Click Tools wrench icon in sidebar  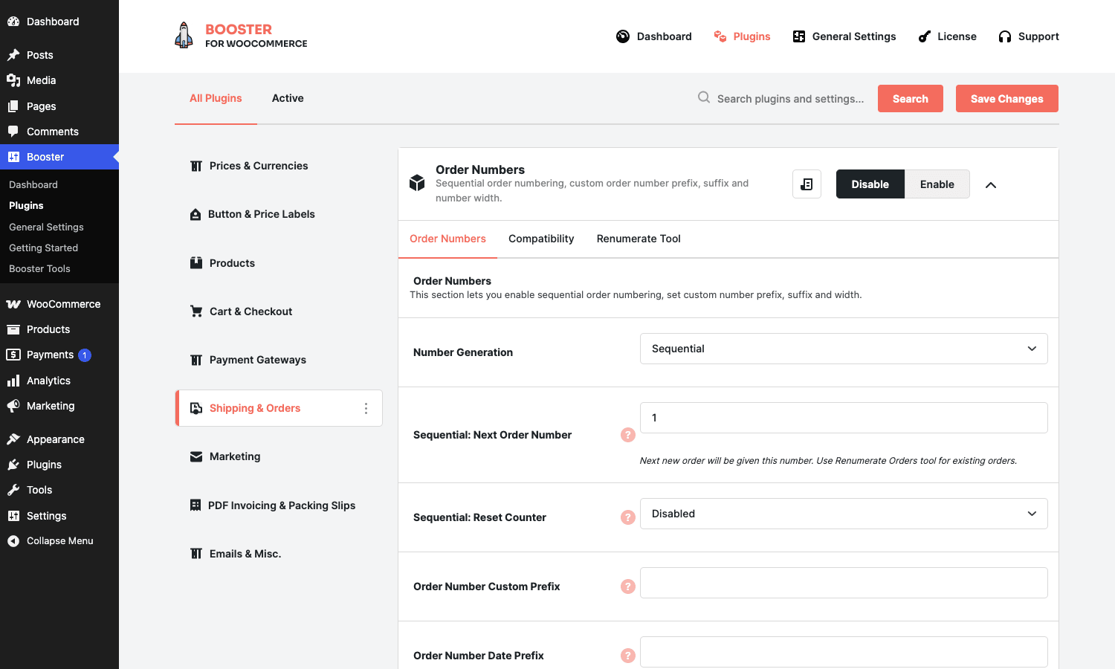pos(13,490)
